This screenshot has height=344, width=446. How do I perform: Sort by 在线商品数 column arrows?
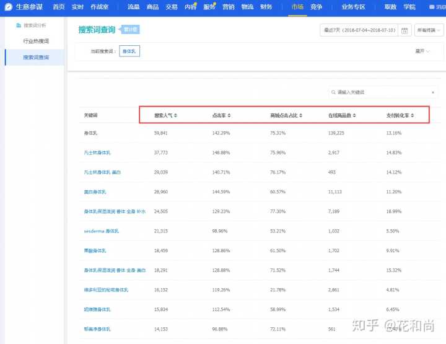(356, 115)
